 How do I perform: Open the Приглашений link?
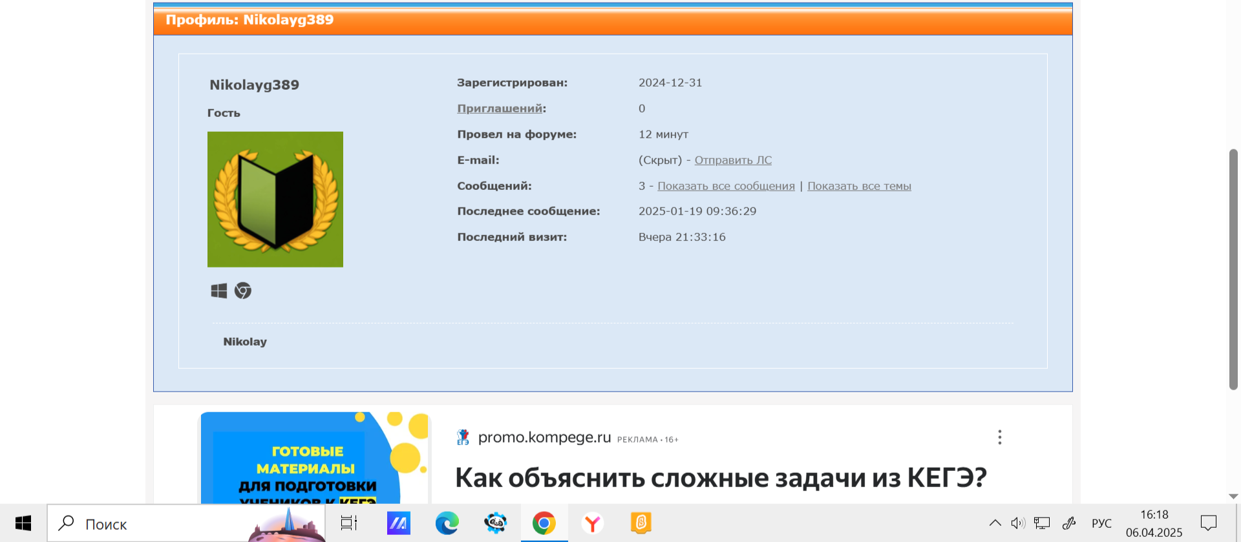coord(500,109)
